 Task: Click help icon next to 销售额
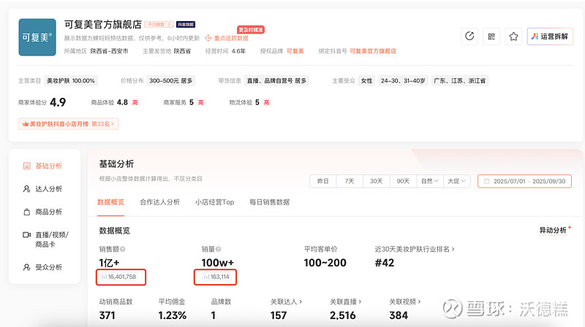[x=123, y=249]
